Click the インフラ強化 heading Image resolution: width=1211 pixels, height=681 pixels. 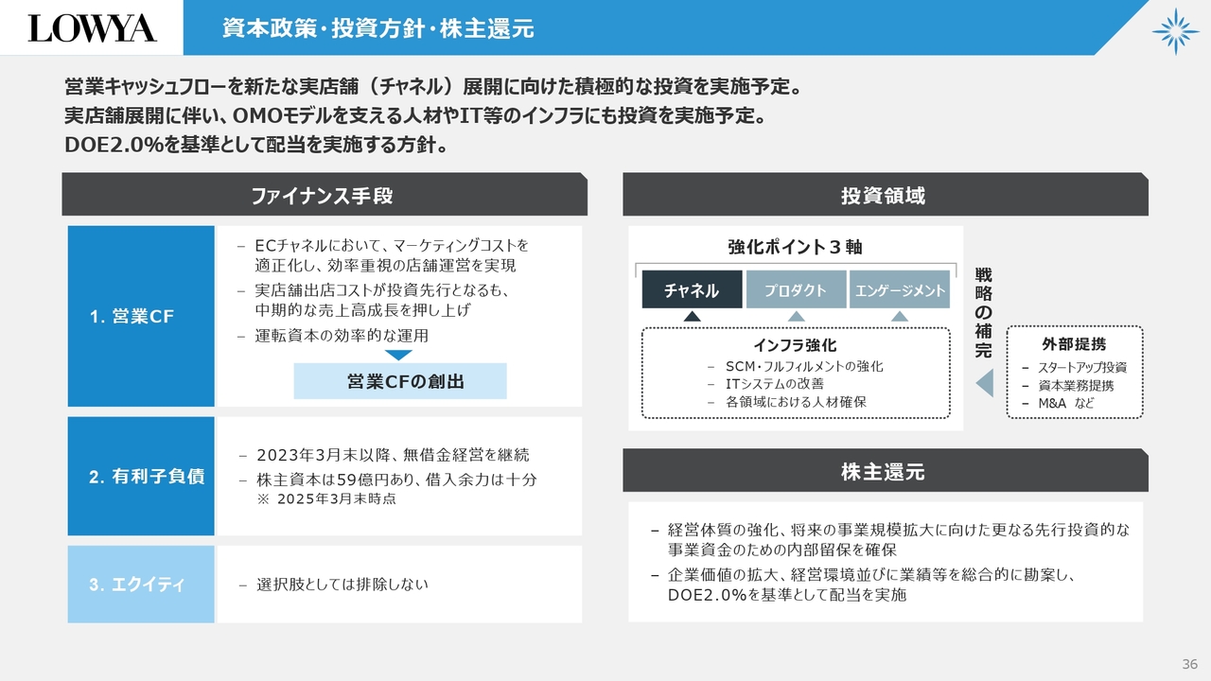point(795,345)
